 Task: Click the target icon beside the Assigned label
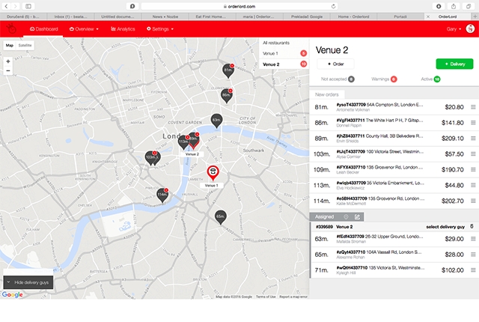346,216
